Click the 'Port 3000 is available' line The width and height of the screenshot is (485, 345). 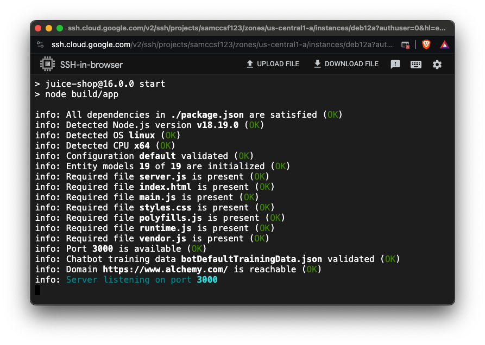click(x=121, y=248)
